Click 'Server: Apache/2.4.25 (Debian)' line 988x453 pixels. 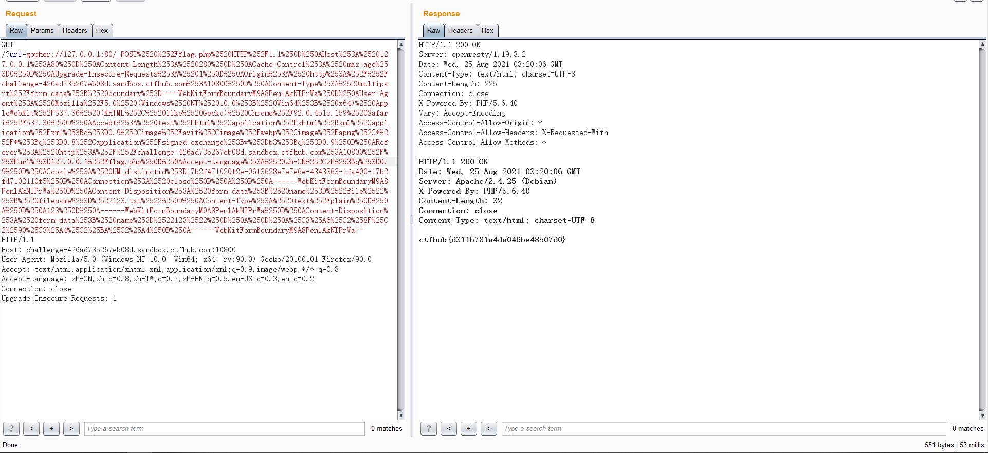487,181
